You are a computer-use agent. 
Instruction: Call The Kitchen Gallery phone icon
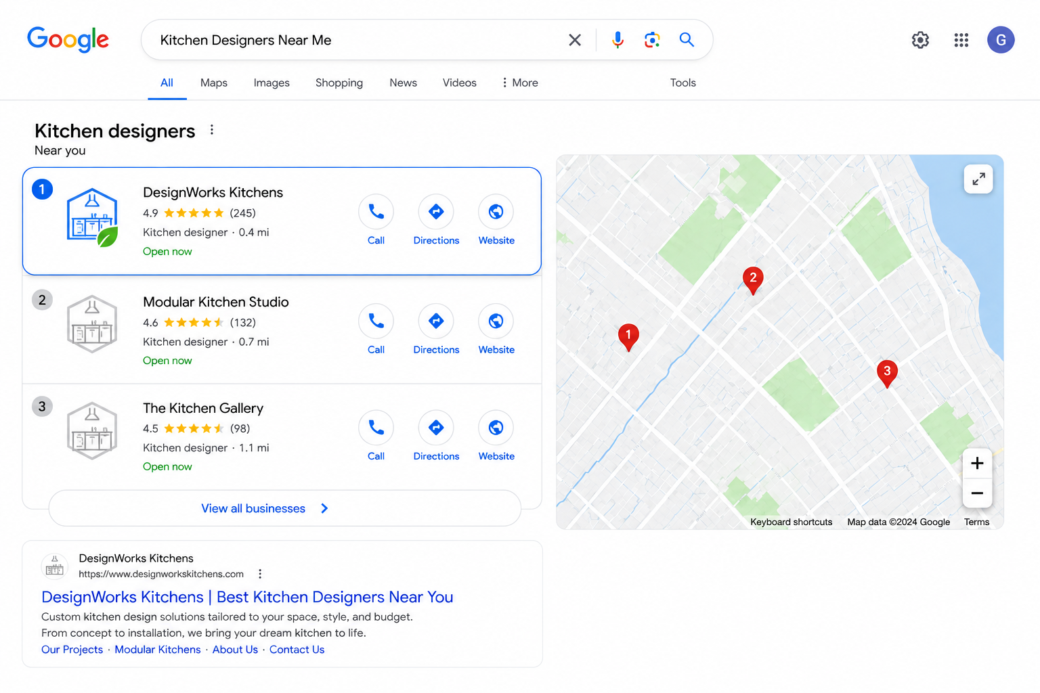(x=376, y=428)
